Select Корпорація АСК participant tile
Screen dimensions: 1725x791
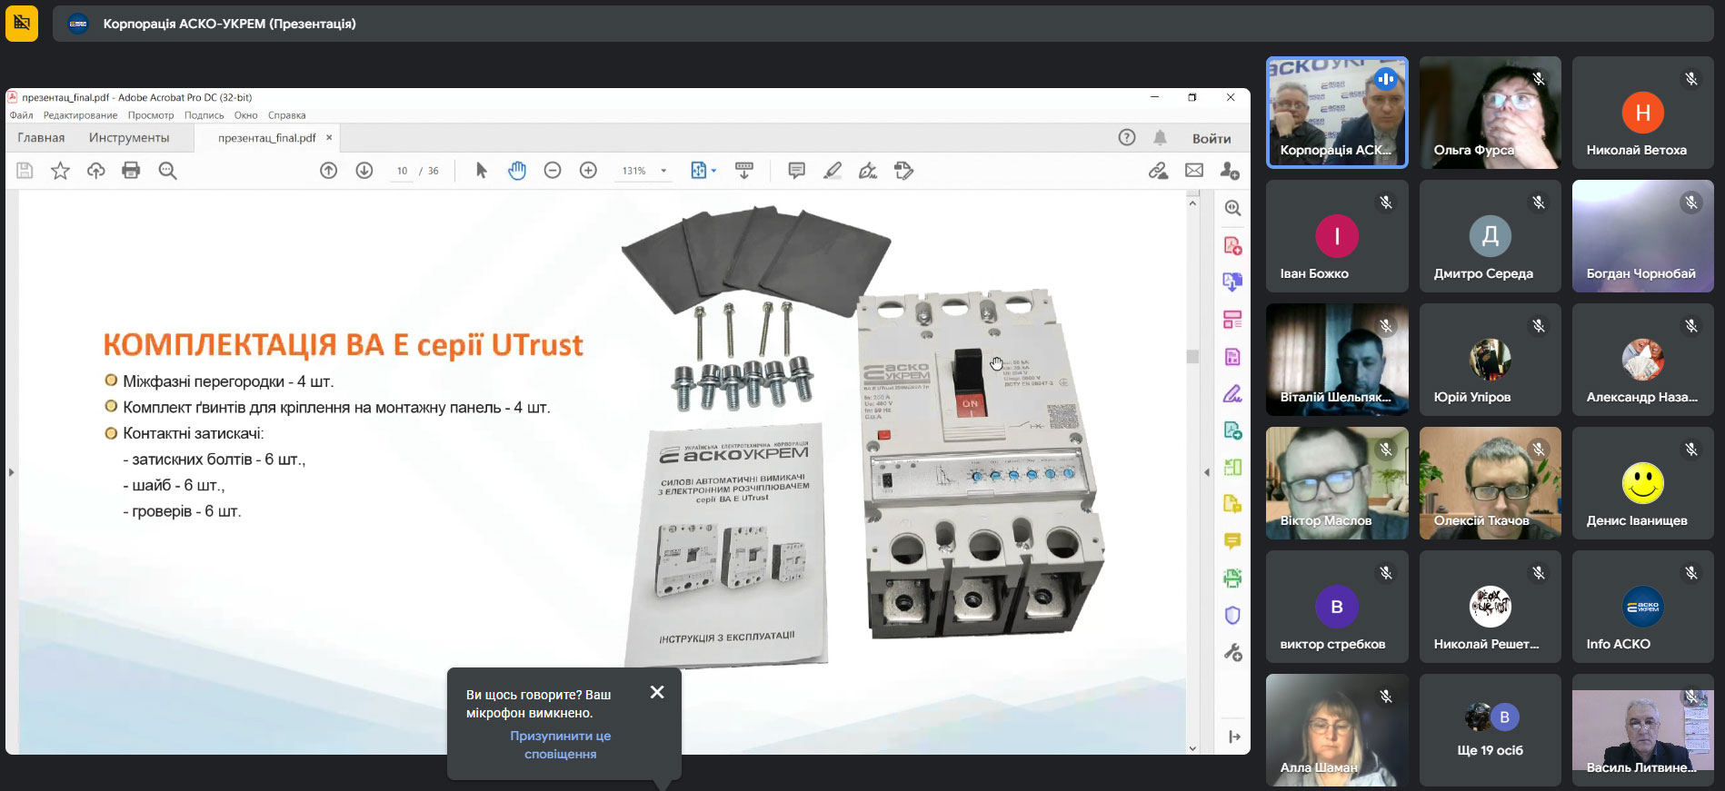1337,113
